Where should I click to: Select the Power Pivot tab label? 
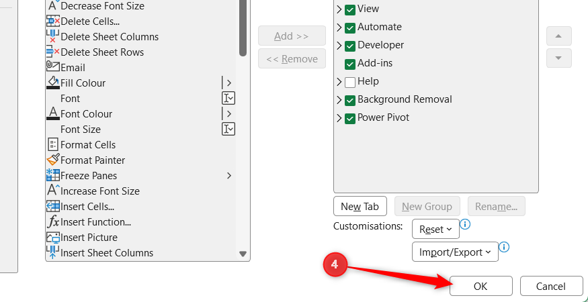[383, 117]
